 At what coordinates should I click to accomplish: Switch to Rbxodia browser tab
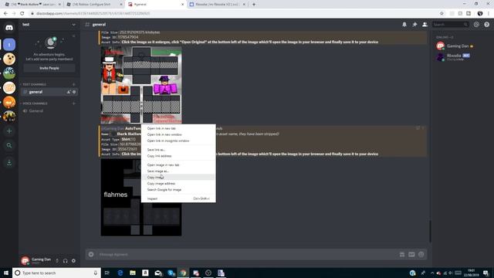[217, 5]
